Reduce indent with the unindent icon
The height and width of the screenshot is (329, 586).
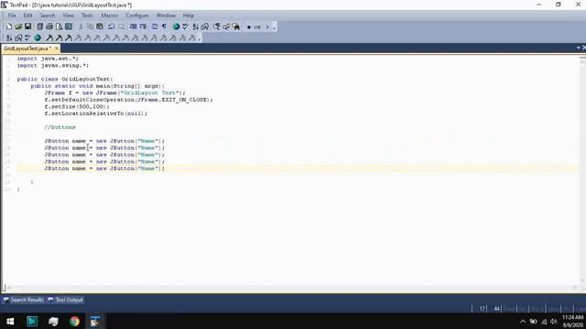pyautogui.click(x=133, y=27)
